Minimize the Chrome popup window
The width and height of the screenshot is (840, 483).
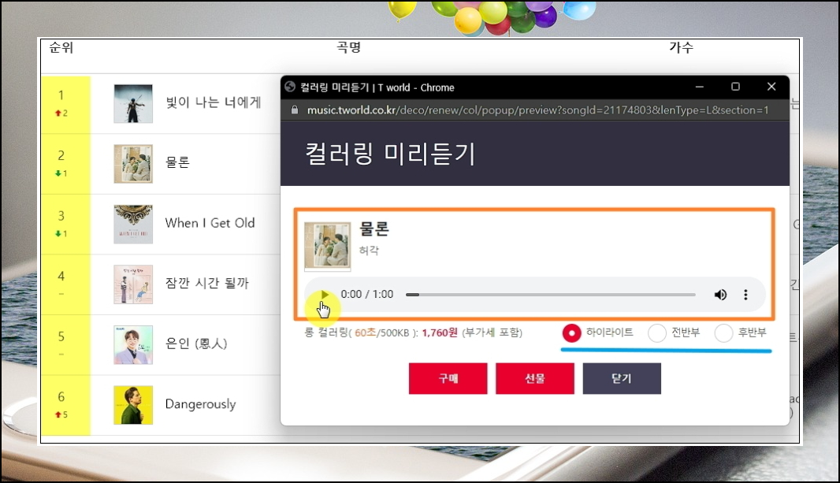[x=699, y=87]
